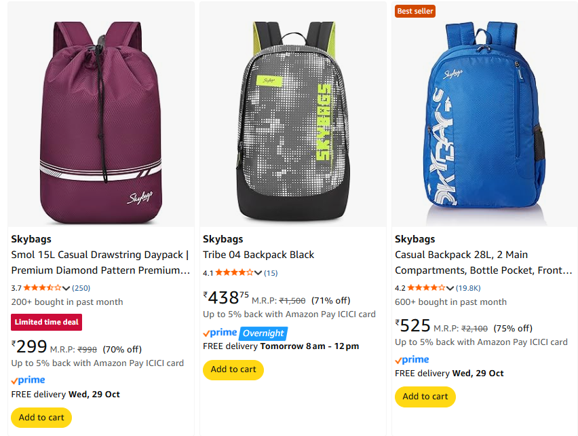Click the Prime logo under the ₹525 price
The height and width of the screenshot is (436, 578).
412,359
